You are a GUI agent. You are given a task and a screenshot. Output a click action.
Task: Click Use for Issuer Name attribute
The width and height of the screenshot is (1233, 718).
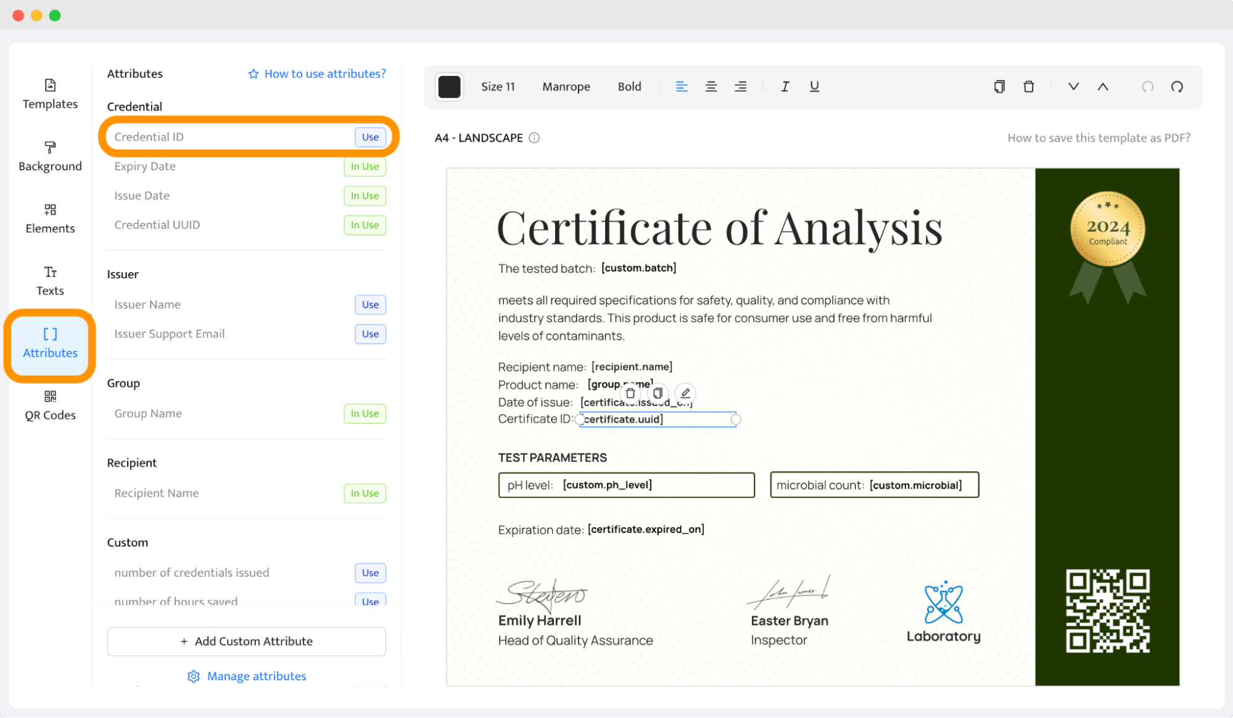click(x=370, y=305)
